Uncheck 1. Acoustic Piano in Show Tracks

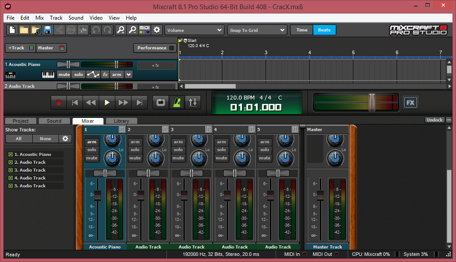pos(11,155)
